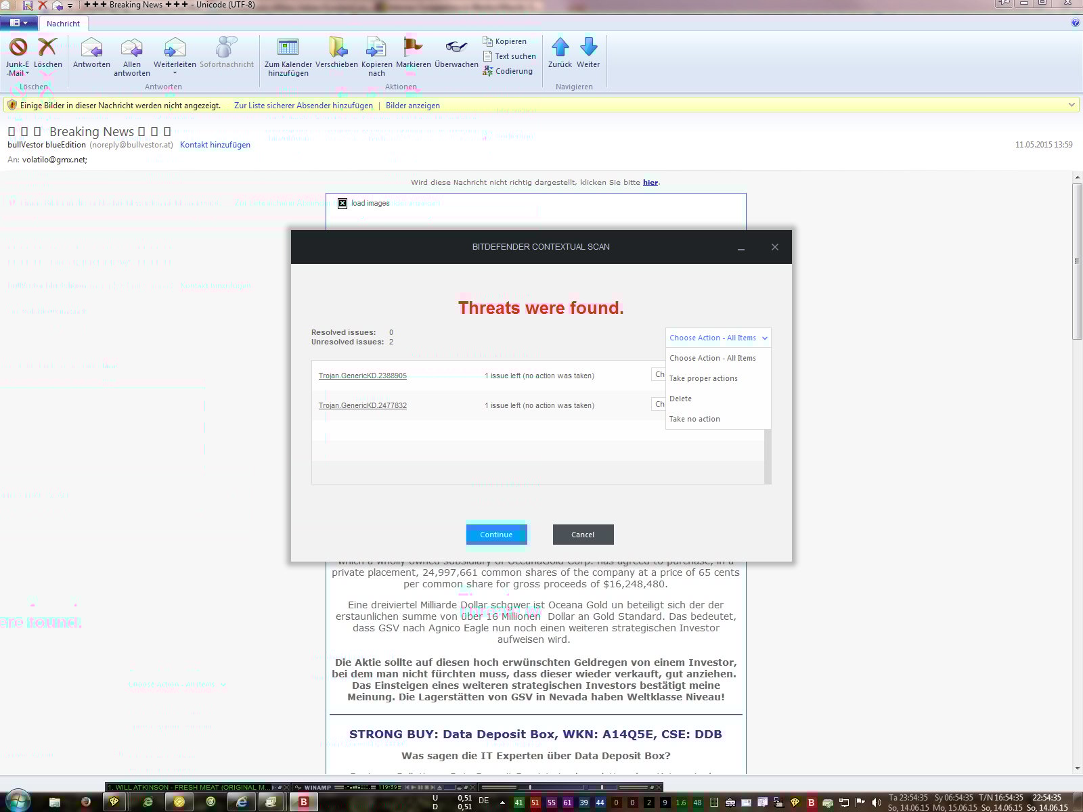Click Trojan.GenericKD.2388905 threat link
The width and height of the screenshot is (1083, 812).
point(363,376)
